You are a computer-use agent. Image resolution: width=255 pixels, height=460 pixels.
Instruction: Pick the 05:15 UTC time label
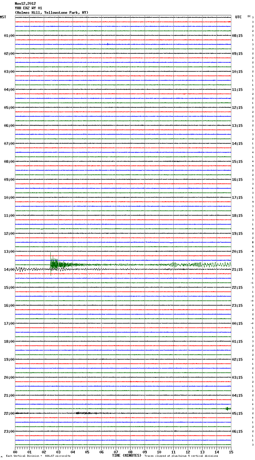pyautogui.click(x=237, y=414)
